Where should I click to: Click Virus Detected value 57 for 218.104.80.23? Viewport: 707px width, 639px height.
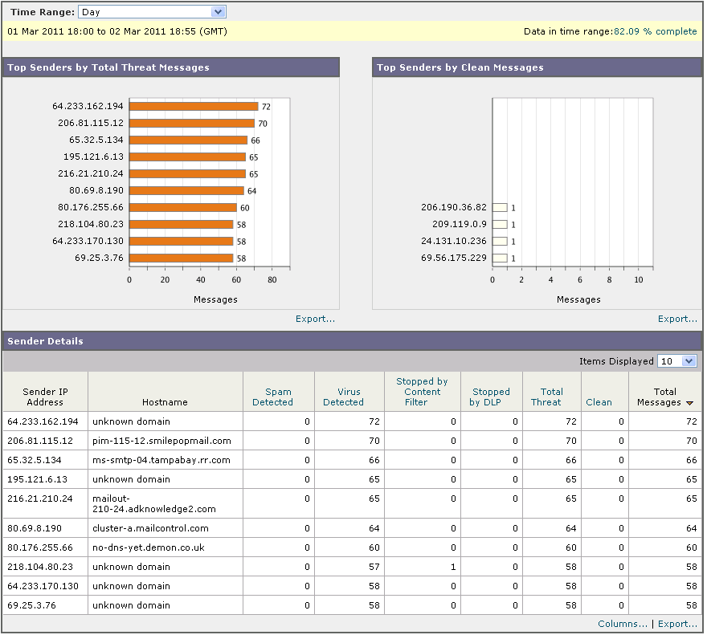374,567
